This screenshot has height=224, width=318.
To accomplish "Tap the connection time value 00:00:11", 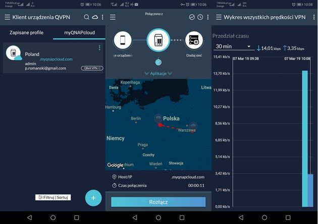I will click(196, 186).
